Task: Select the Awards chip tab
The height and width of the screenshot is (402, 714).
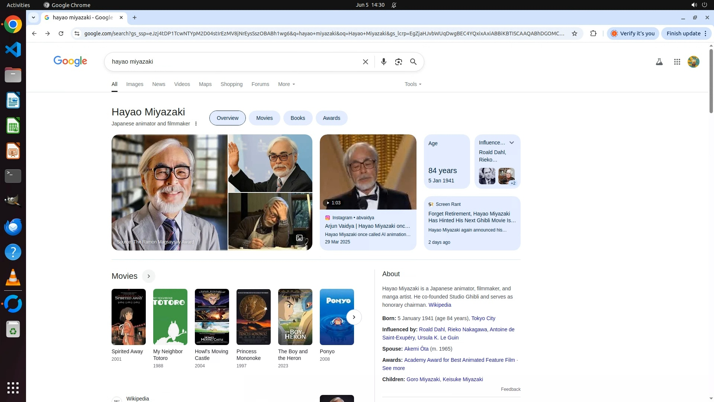Action: (331, 118)
